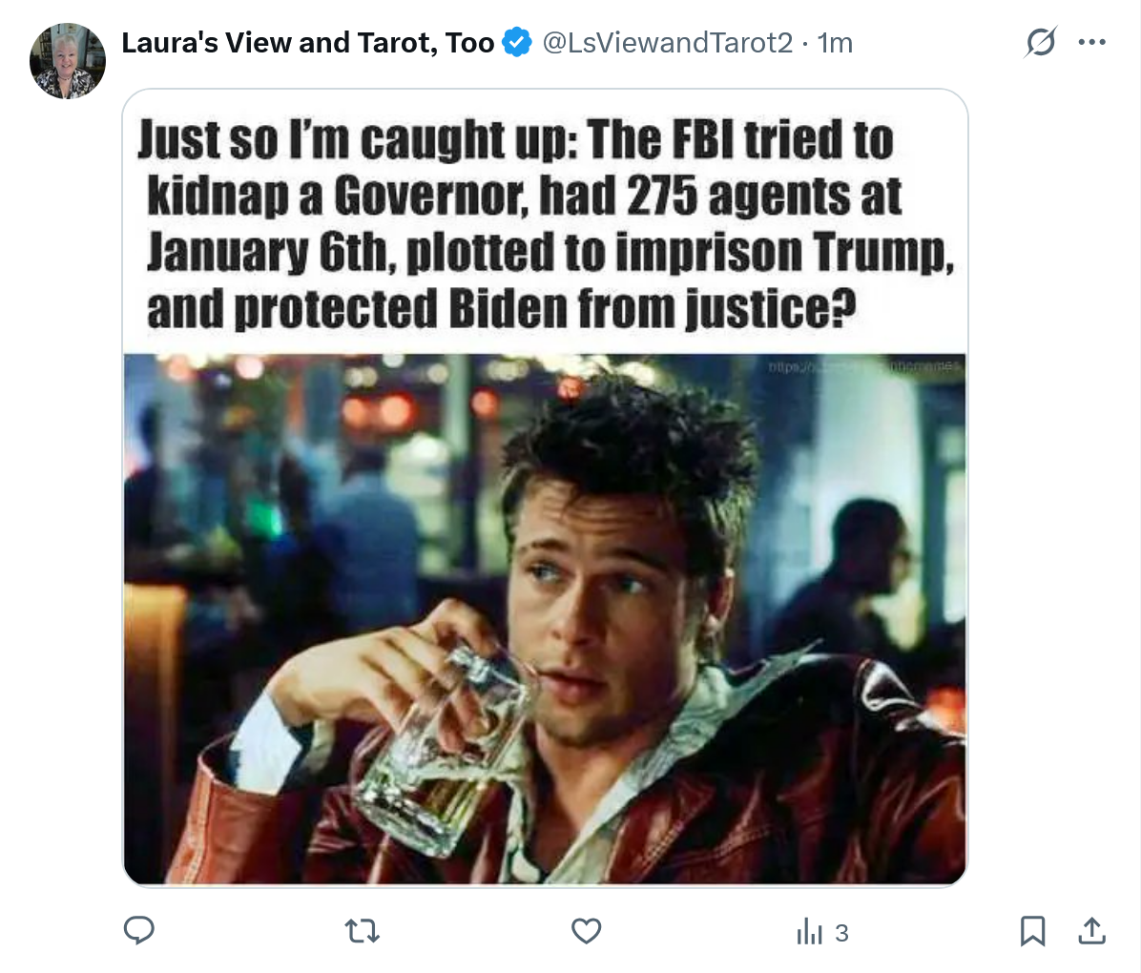
Task: Open the tweet via the 1m timestamp
Action: coord(836,43)
